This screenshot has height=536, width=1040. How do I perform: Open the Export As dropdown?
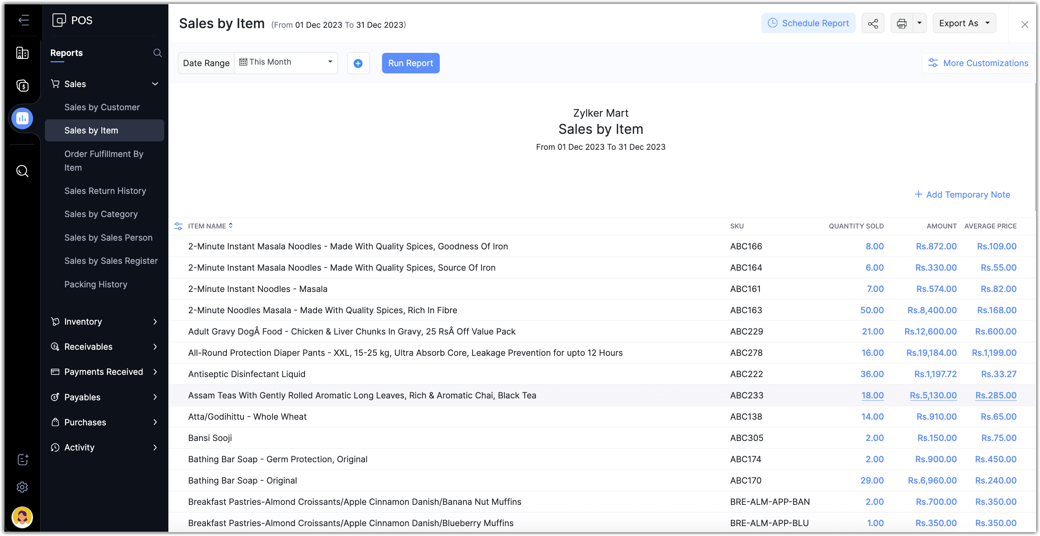point(964,24)
